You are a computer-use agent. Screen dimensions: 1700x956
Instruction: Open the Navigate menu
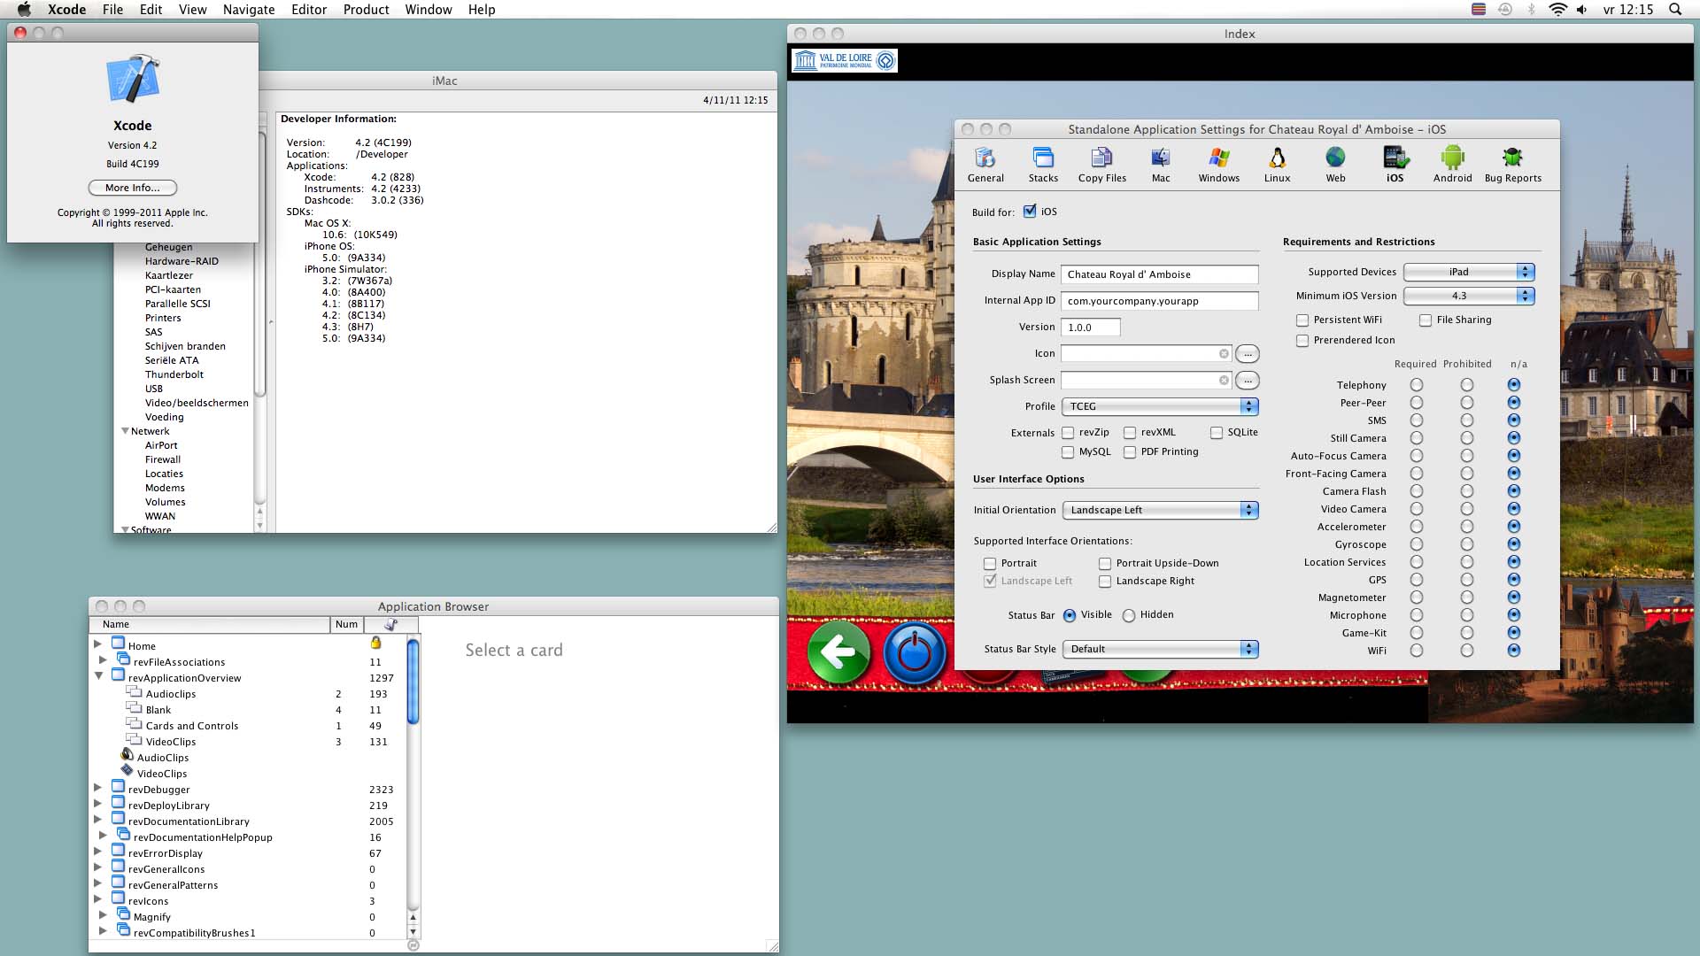(x=249, y=10)
